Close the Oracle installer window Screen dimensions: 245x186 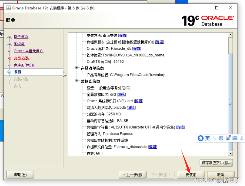coord(230,8)
